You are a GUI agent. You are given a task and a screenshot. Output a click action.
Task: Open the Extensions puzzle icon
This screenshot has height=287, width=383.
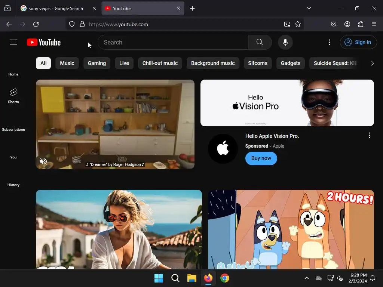click(x=361, y=24)
